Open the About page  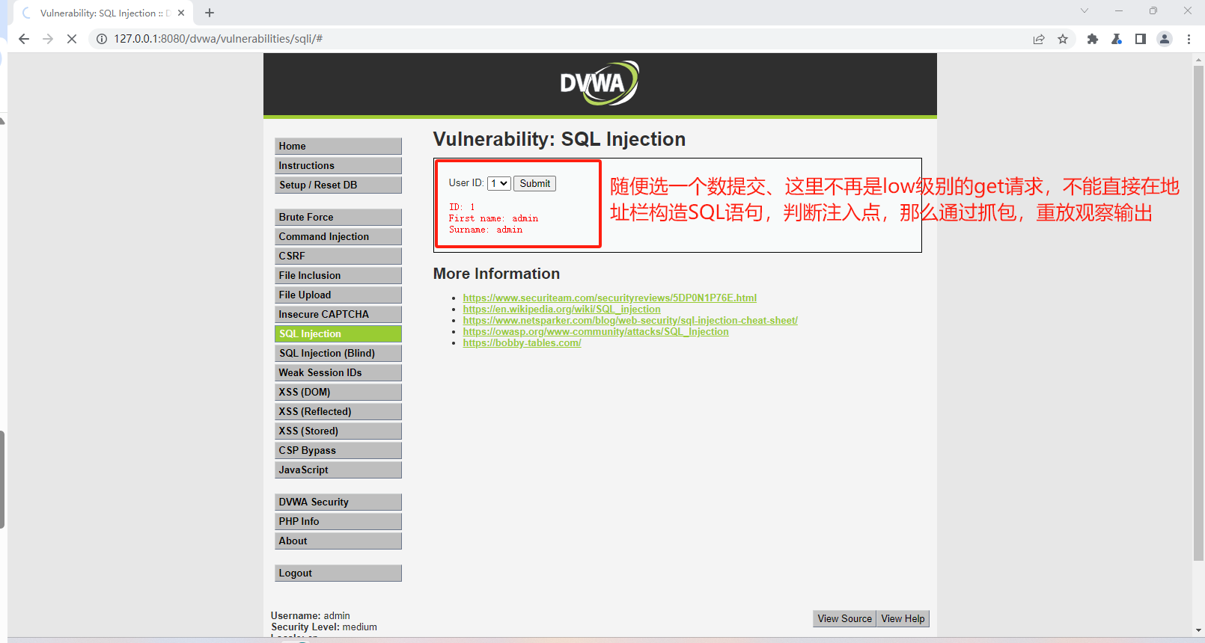point(338,541)
